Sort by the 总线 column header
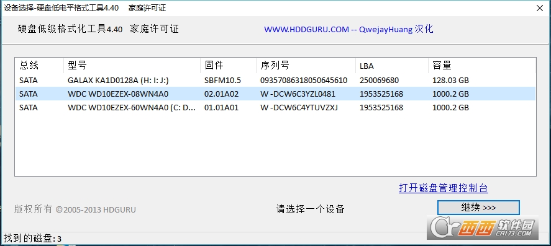The width and height of the screenshot is (551, 246). point(39,65)
